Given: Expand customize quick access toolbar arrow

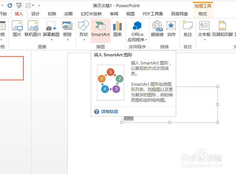Looking at the screenshot, I should (39, 6).
